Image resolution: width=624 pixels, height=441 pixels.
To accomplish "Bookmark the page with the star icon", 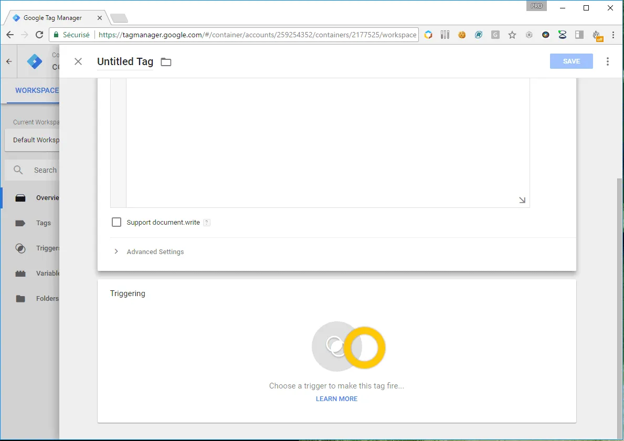I will (512, 35).
